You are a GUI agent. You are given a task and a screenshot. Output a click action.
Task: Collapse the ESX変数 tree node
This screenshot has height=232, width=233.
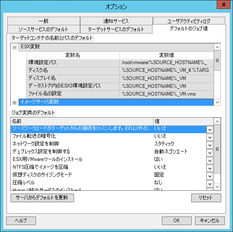click(x=14, y=48)
